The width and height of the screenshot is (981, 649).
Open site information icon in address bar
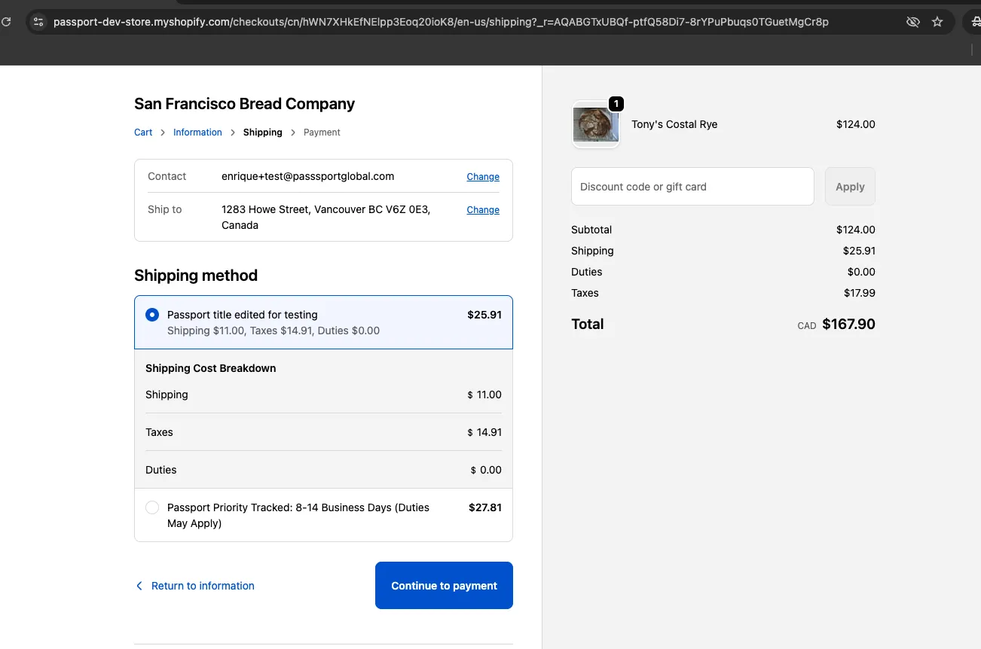(x=38, y=22)
